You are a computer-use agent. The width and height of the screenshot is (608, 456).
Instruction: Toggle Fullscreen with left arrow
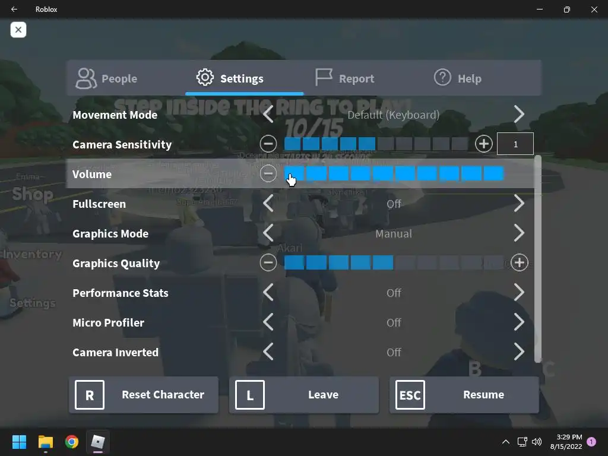coord(268,204)
